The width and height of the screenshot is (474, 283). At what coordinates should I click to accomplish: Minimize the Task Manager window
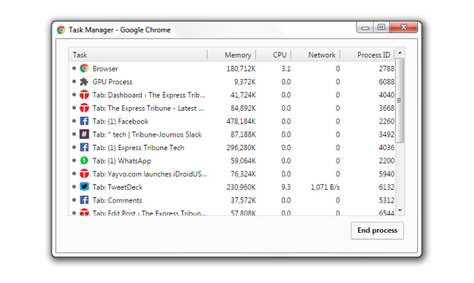[366, 27]
